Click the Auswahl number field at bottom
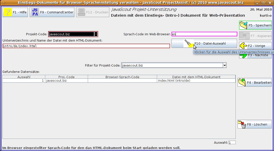 [232, 143]
